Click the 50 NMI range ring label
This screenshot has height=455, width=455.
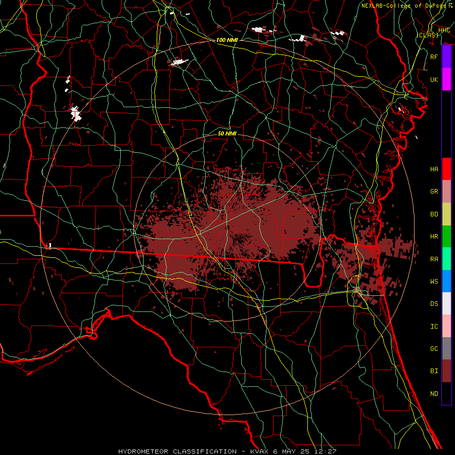pos(227,133)
